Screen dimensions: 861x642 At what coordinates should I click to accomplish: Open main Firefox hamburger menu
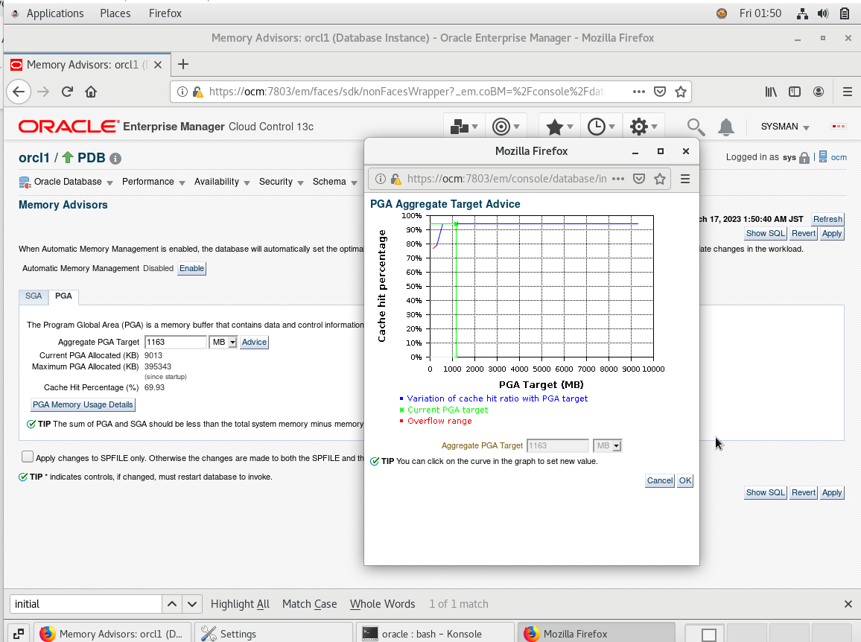[848, 92]
